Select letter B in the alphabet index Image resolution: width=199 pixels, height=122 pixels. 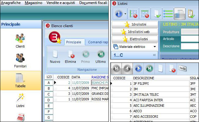point(48,88)
